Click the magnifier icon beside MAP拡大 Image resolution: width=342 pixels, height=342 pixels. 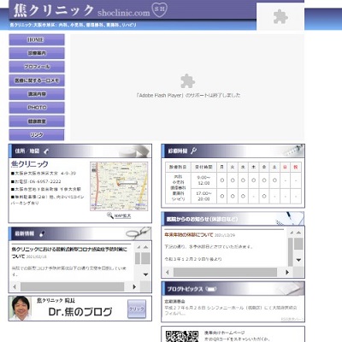(x=109, y=215)
